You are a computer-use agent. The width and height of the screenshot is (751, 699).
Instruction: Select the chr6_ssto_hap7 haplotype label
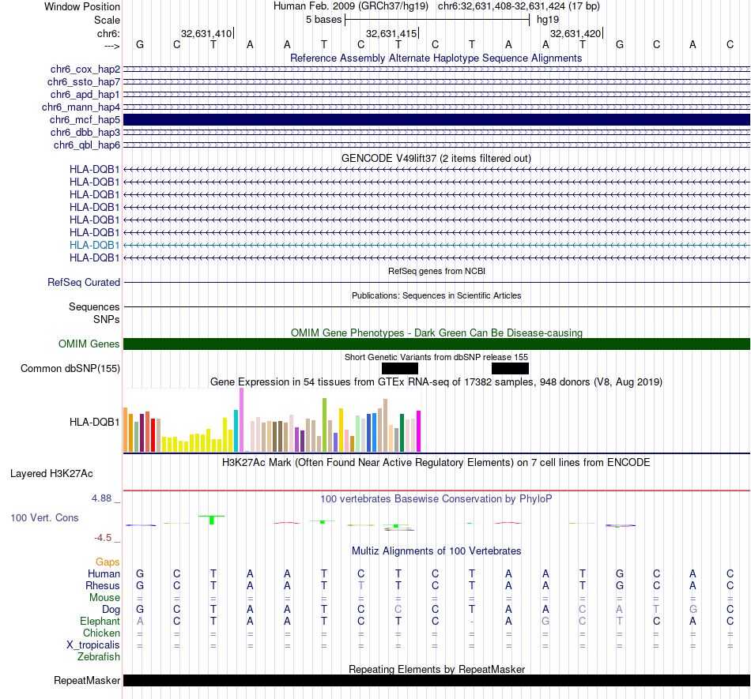[x=83, y=82]
